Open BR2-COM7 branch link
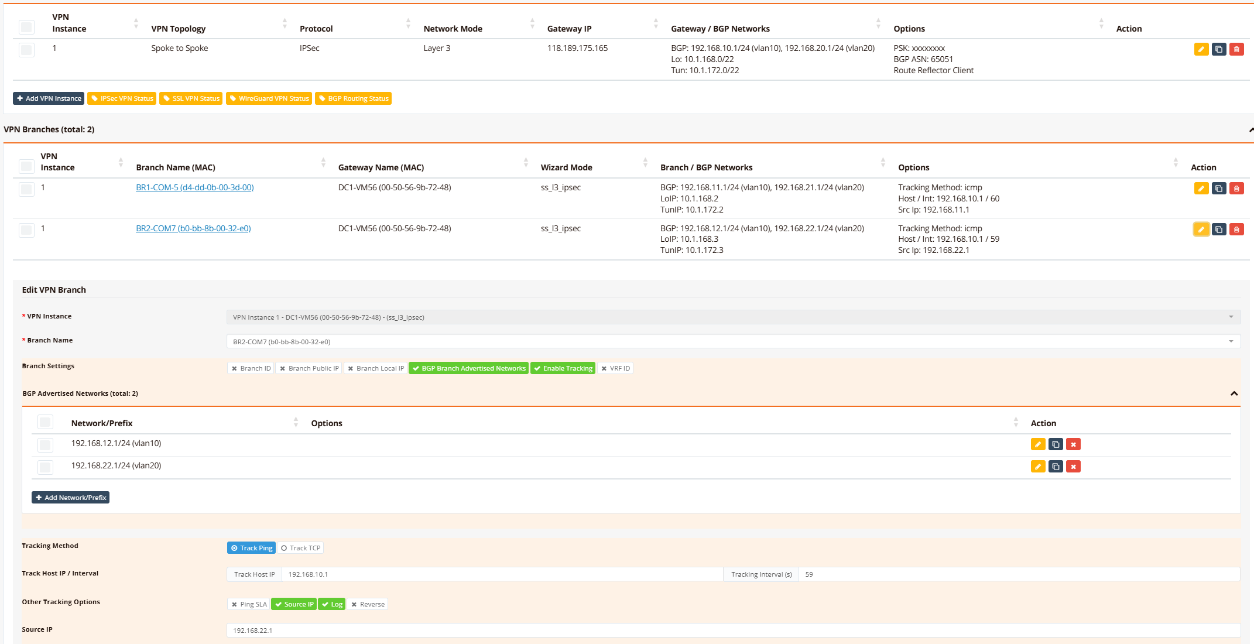1254x644 pixels. point(193,228)
